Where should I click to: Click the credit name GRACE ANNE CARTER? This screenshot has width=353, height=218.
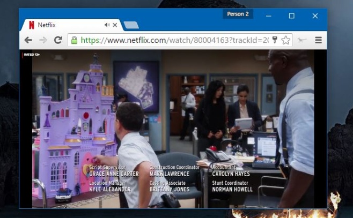coord(114,174)
